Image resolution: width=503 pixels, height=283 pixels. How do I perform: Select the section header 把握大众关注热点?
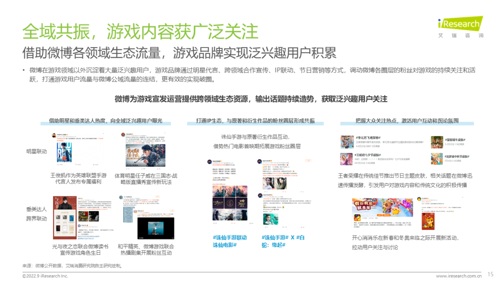coord(407,121)
